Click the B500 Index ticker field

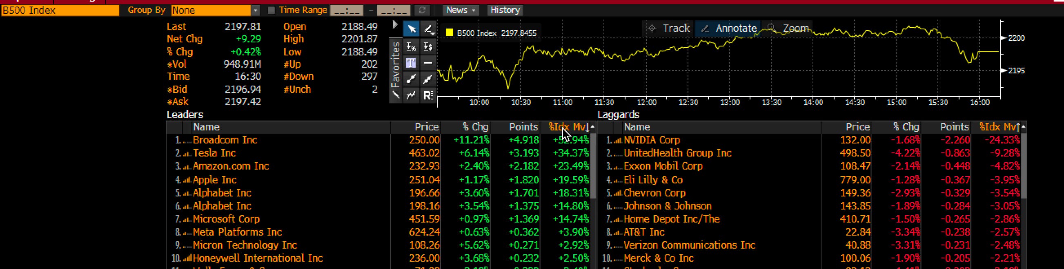pos(60,10)
